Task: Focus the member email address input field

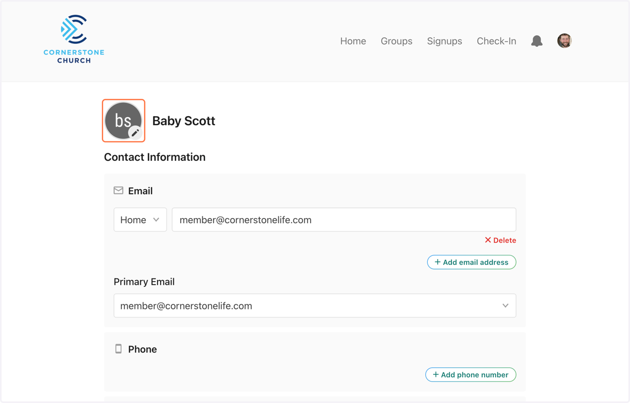Action: pyautogui.click(x=344, y=220)
